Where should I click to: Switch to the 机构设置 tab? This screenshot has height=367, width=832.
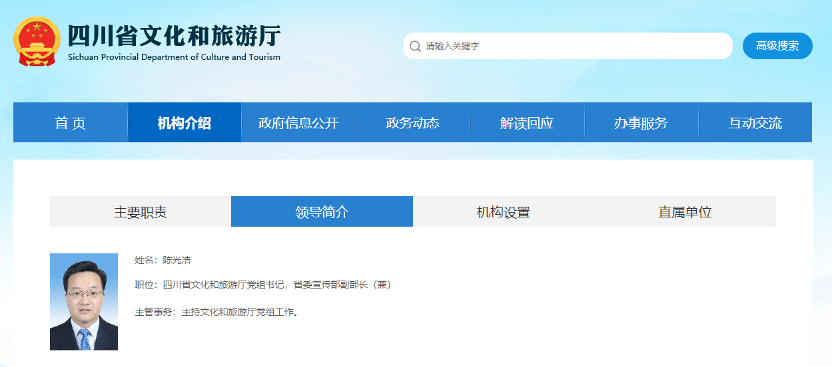click(504, 211)
